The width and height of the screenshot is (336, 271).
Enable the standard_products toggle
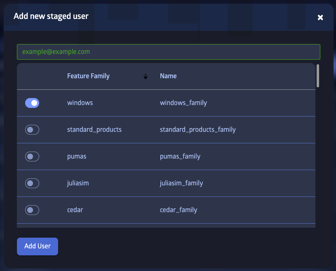(x=32, y=129)
